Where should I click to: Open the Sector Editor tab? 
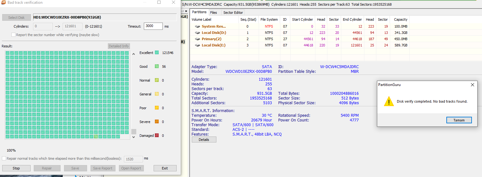(233, 13)
